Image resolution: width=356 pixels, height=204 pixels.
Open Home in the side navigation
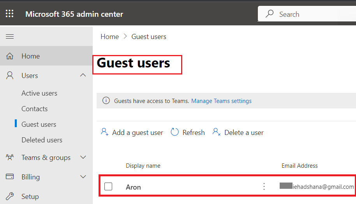(46, 56)
